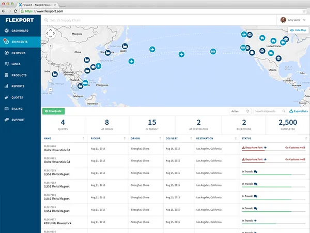Click progress bar of Units Hoverstick G2 shipment
The height and width of the screenshot is (233, 310).
pos(273,151)
